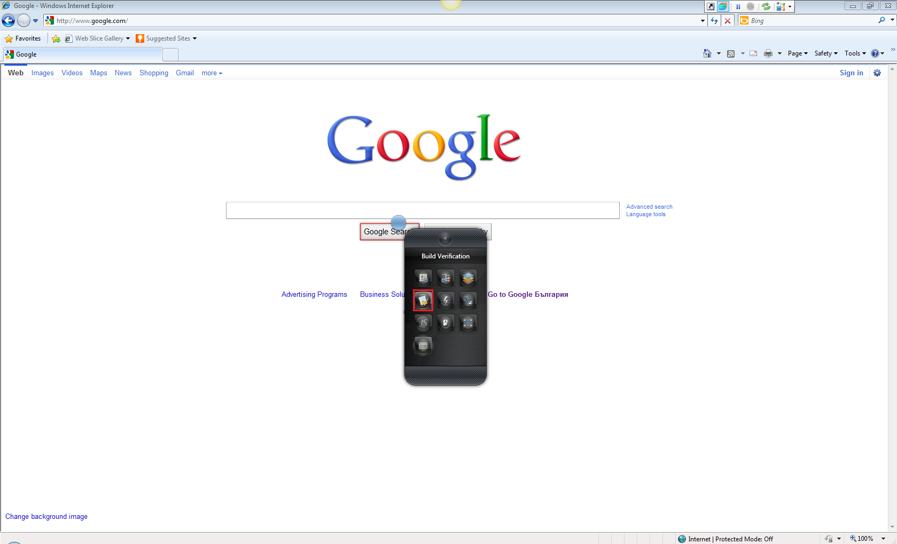Expand the command bar overflow chevron
The image size is (897, 544).
click(893, 50)
